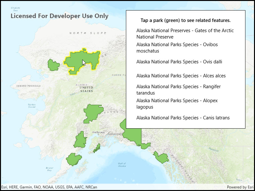This screenshot has height=191, width=255.
Task: Select the Rangifer tarandus species entry
Action: coord(178,90)
